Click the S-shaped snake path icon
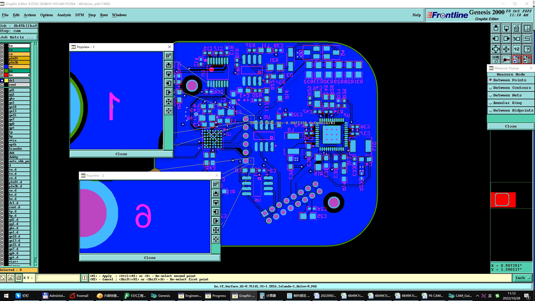 point(527,39)
